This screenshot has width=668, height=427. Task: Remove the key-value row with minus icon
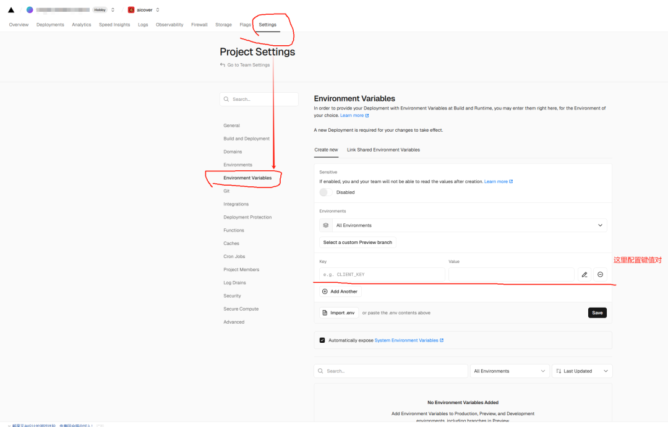click(x=600, y=274)
